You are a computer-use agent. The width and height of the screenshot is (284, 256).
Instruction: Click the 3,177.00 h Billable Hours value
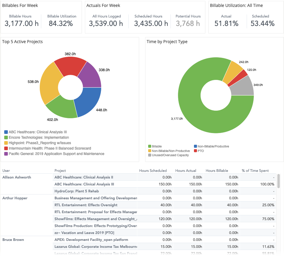pyautogui.click(x=22, y=24)
